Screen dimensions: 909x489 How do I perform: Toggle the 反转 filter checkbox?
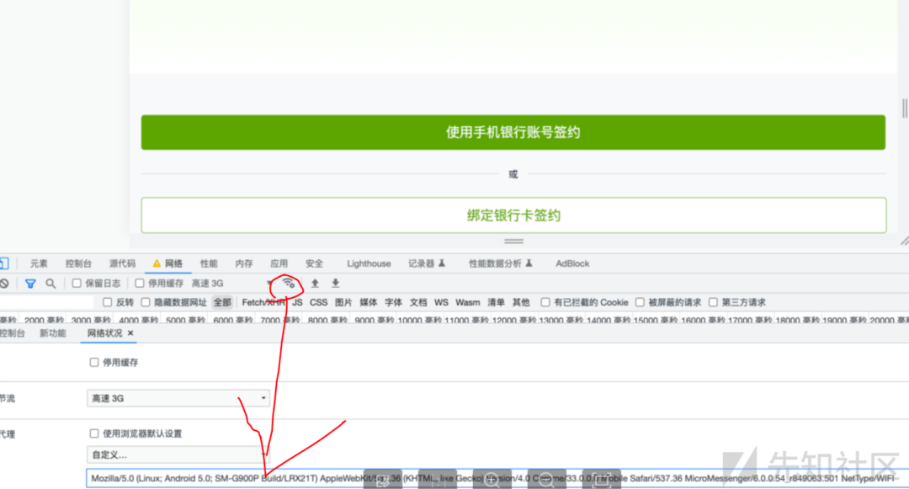pyautogui.click(x=107, y=302)
